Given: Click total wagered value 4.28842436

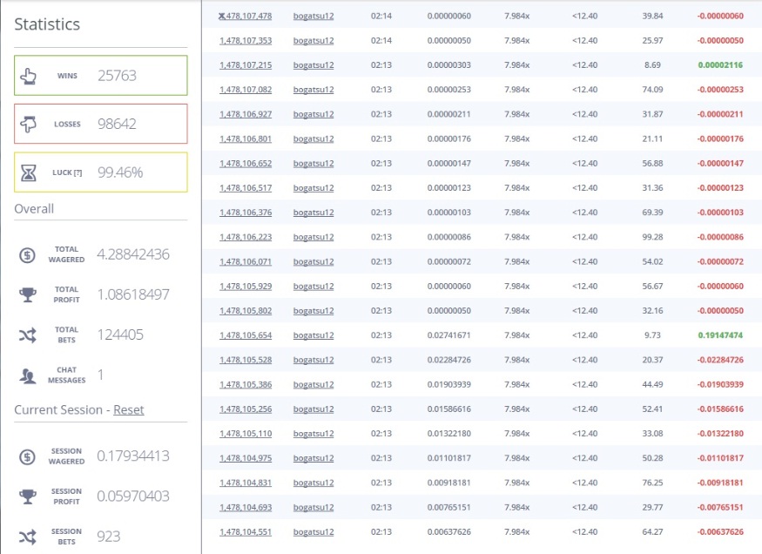Looking at the screenshot, I should pyautogui.click(x=133, y=254).
